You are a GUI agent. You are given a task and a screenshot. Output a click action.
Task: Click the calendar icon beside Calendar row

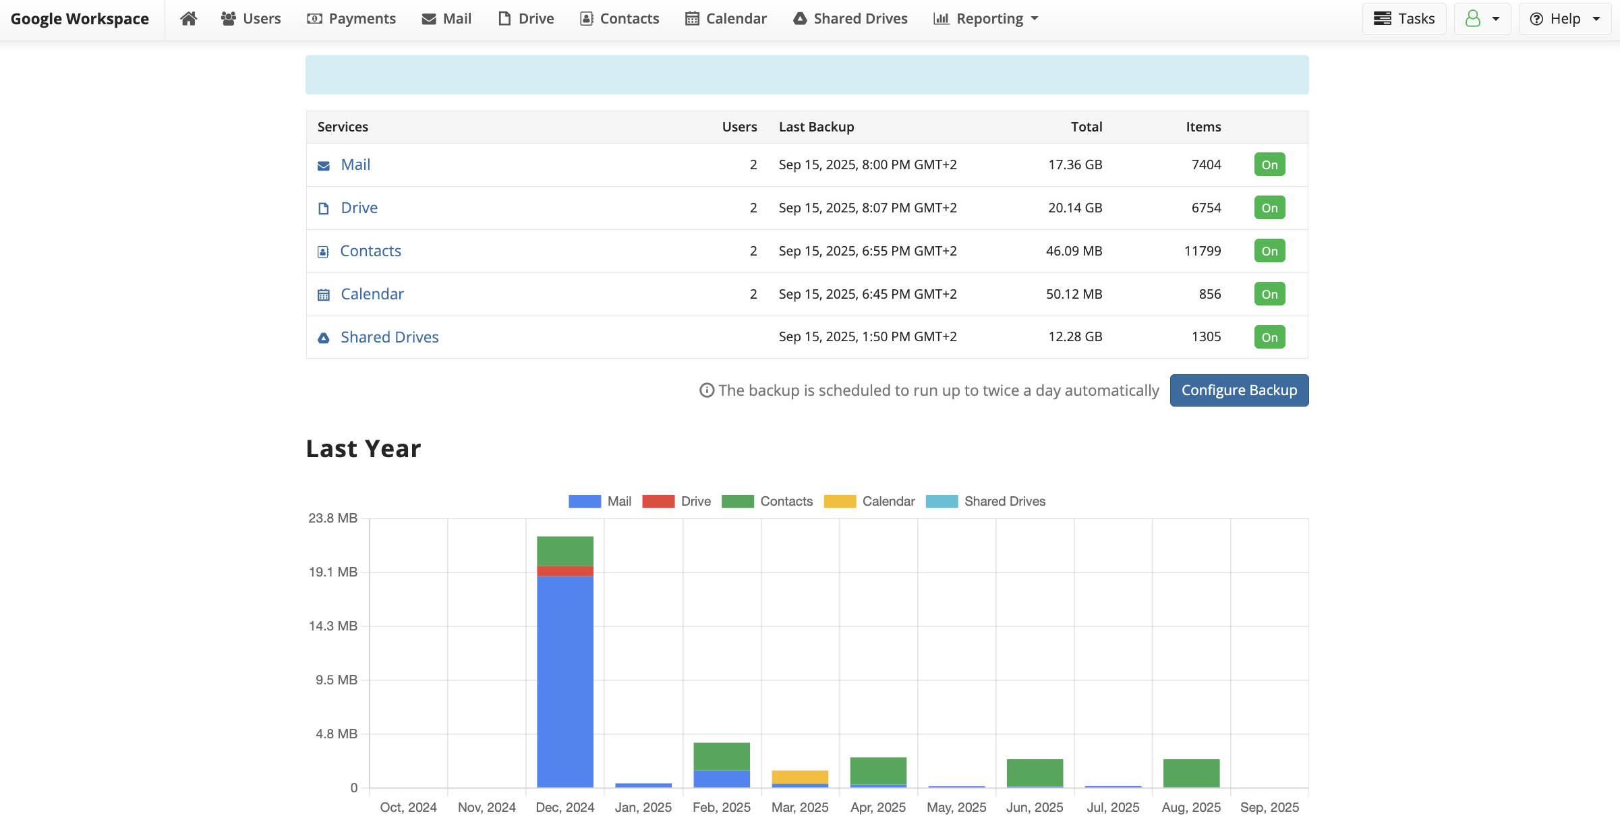pos(324,295)
